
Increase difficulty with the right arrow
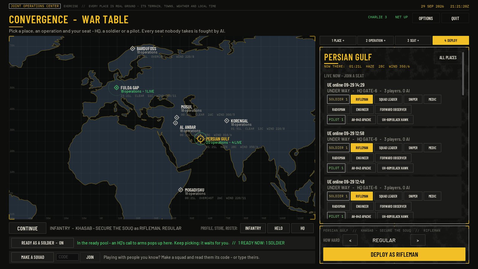(418, 240)
